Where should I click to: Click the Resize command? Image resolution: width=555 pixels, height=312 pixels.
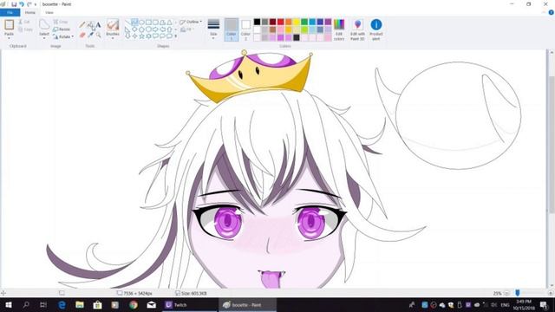[62, 29]
